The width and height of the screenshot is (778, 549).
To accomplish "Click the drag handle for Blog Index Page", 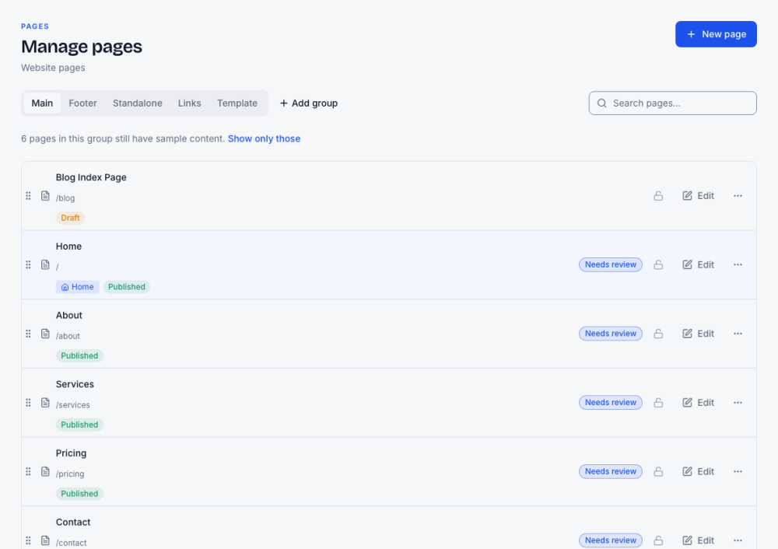I will [x=28, y=196].
